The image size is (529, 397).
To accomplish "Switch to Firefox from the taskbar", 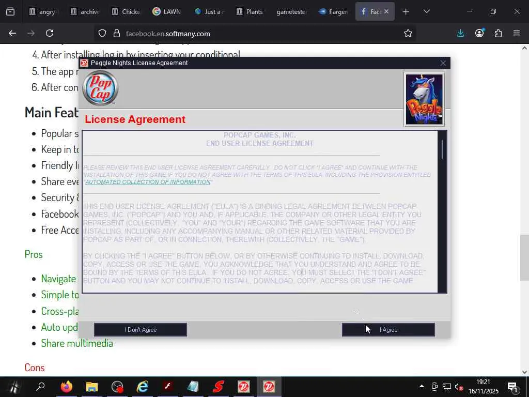I will [67, 387].
